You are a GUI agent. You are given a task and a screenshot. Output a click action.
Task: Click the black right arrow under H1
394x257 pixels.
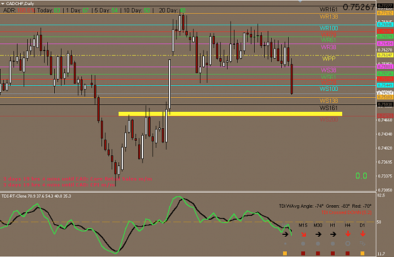333,234
